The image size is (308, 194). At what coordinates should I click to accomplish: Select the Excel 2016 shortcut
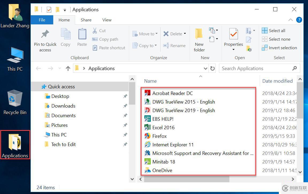pyautogui.click(x=163, y=128)
